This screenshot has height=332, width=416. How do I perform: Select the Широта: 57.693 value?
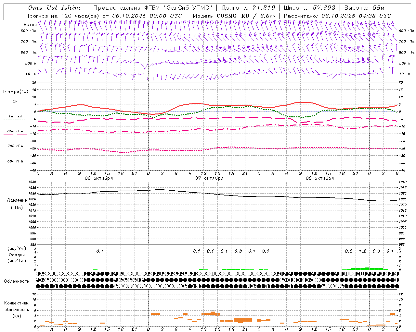coord(309,8)
